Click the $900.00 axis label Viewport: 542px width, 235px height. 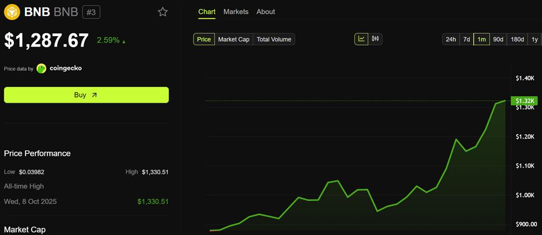pyautogui.click(x=525, y=224)
